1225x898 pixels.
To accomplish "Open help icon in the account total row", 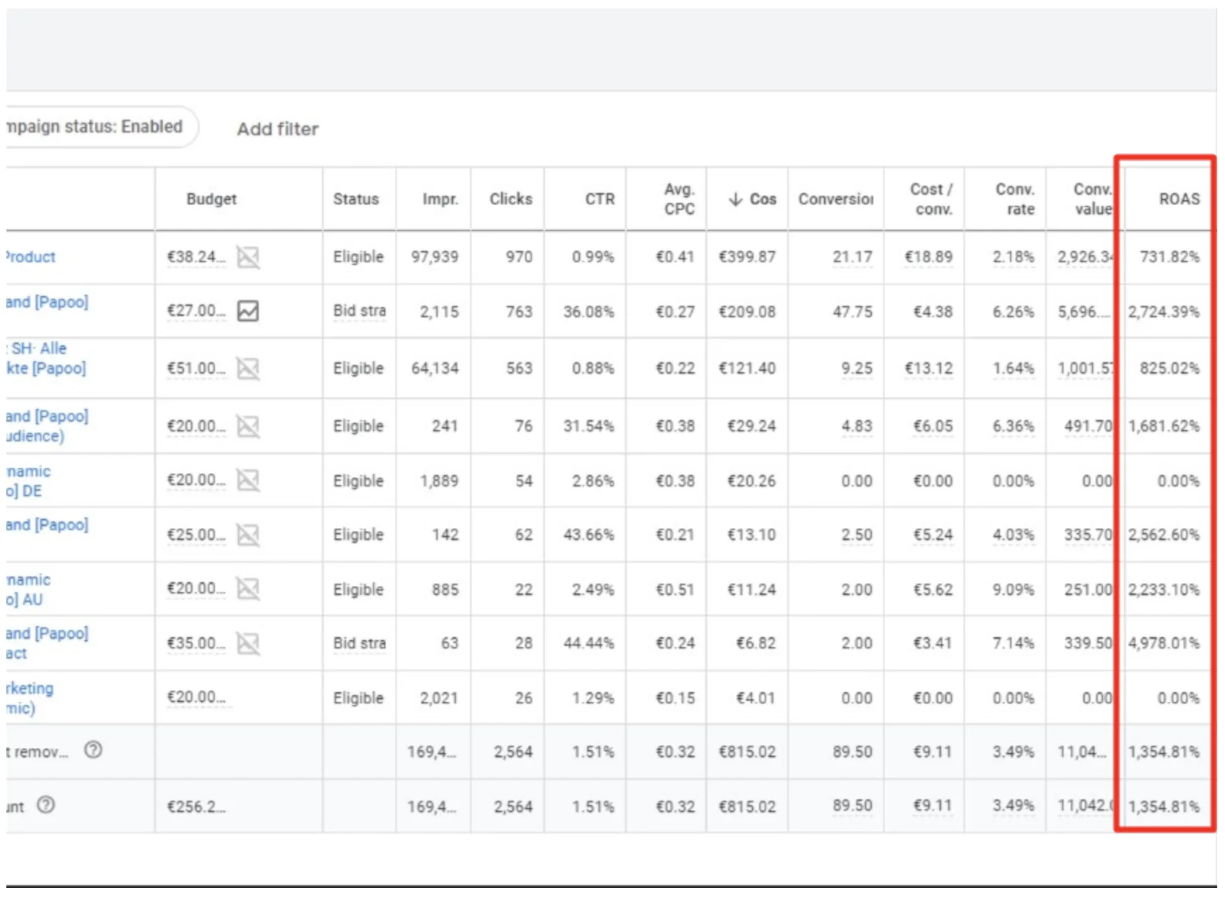I will click(x=46, y=805).
